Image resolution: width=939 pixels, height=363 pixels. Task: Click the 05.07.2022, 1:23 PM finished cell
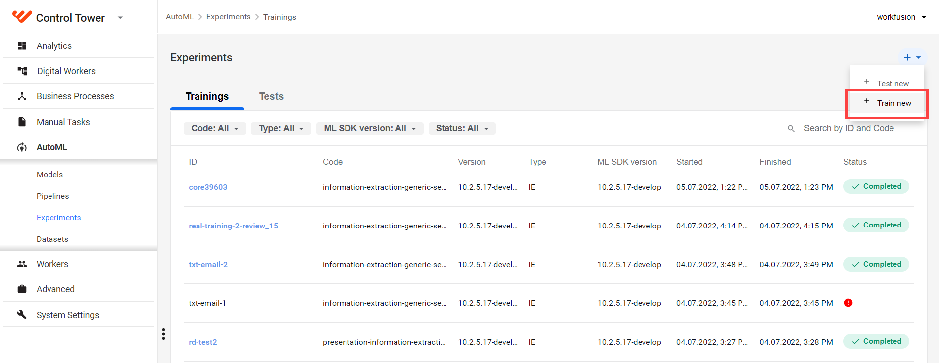[x=796, y=187]
